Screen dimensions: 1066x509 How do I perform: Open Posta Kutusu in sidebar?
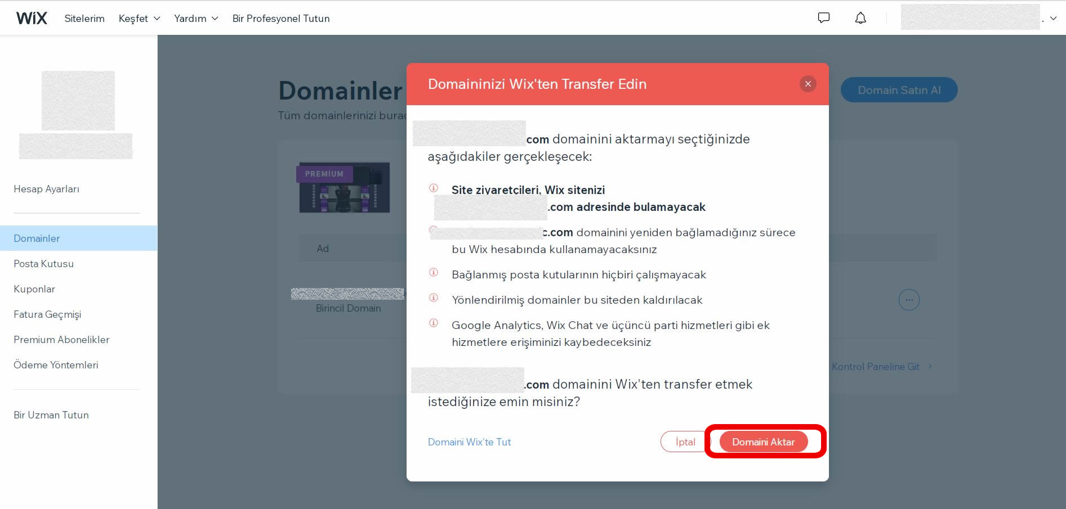[x=43, y=264]
